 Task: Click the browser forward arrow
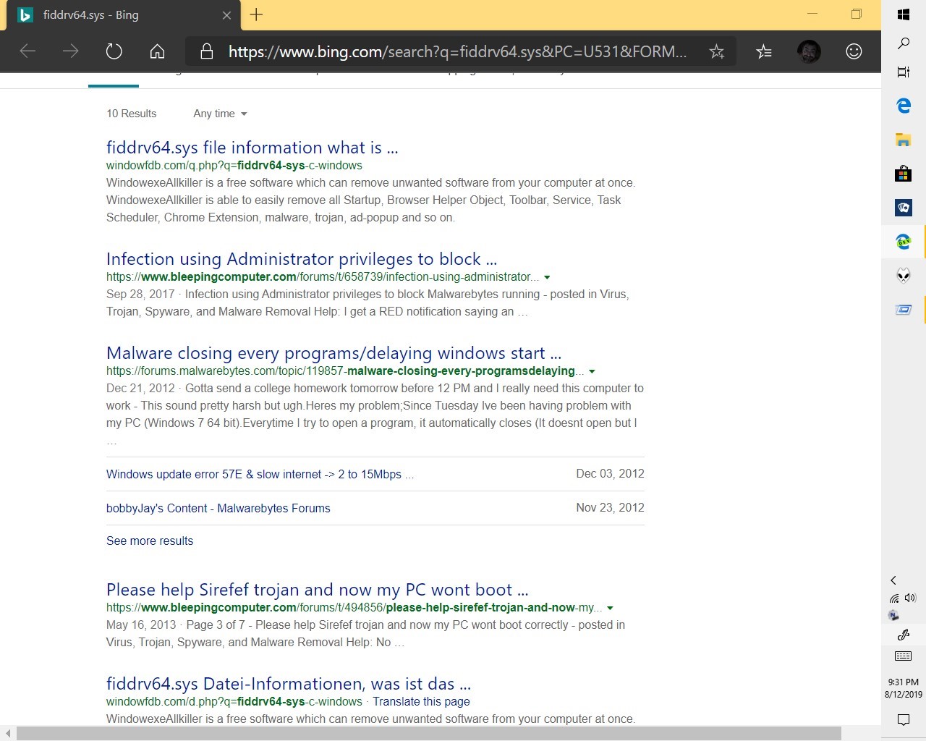(70, 51)
